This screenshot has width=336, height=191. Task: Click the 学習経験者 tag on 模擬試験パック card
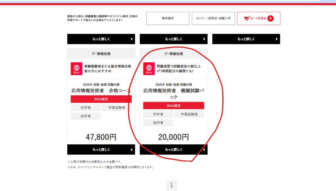pyautogui.click(x=189, y=114)
